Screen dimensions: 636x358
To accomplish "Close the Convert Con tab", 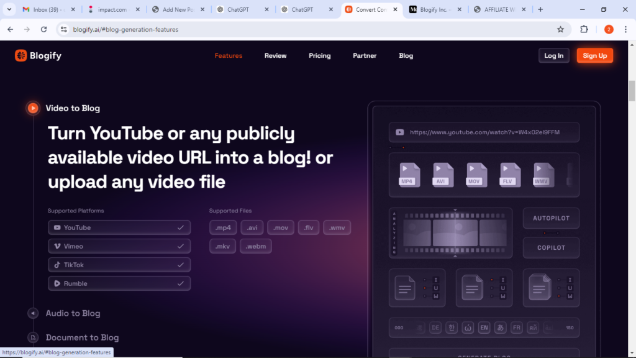I will [395, 9].
